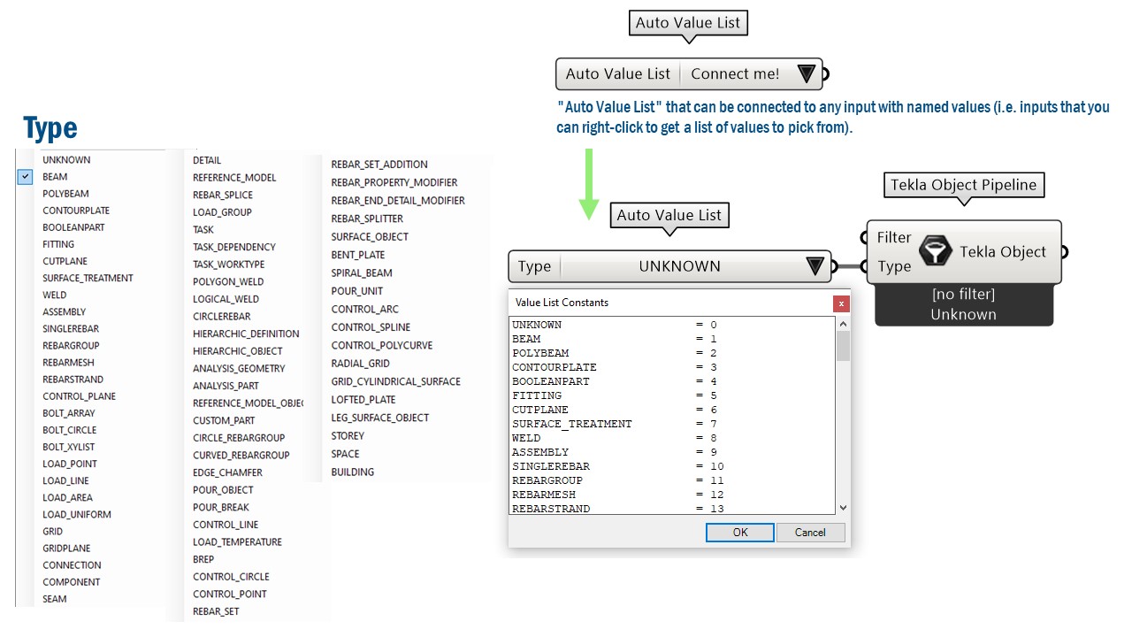Image resolution: width=1132 pixels, height=637 pixels.
Task: Choose CUSTOM_PART from the Type menu
Action: (x=224, y=420)
